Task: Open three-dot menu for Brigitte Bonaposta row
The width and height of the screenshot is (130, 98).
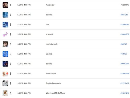Action: 11,83
